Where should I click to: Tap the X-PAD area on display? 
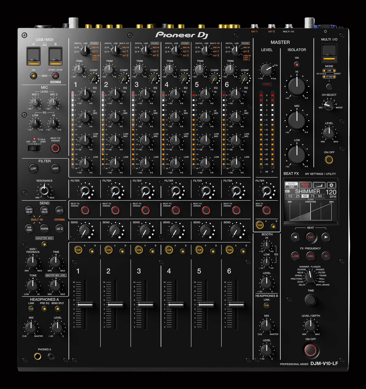(x=311, y=212)
